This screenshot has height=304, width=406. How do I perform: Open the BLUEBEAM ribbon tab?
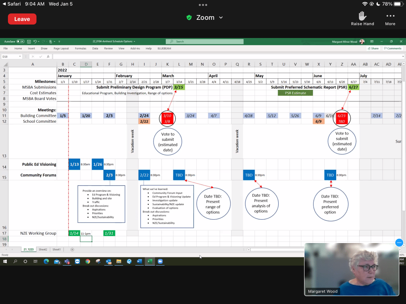coord(165,48)
